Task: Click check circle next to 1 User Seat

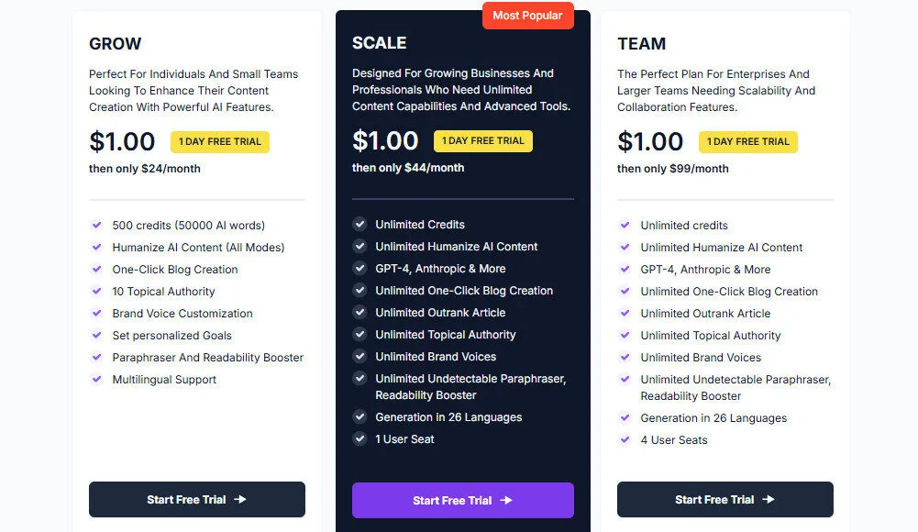Action: pos(359,438)
